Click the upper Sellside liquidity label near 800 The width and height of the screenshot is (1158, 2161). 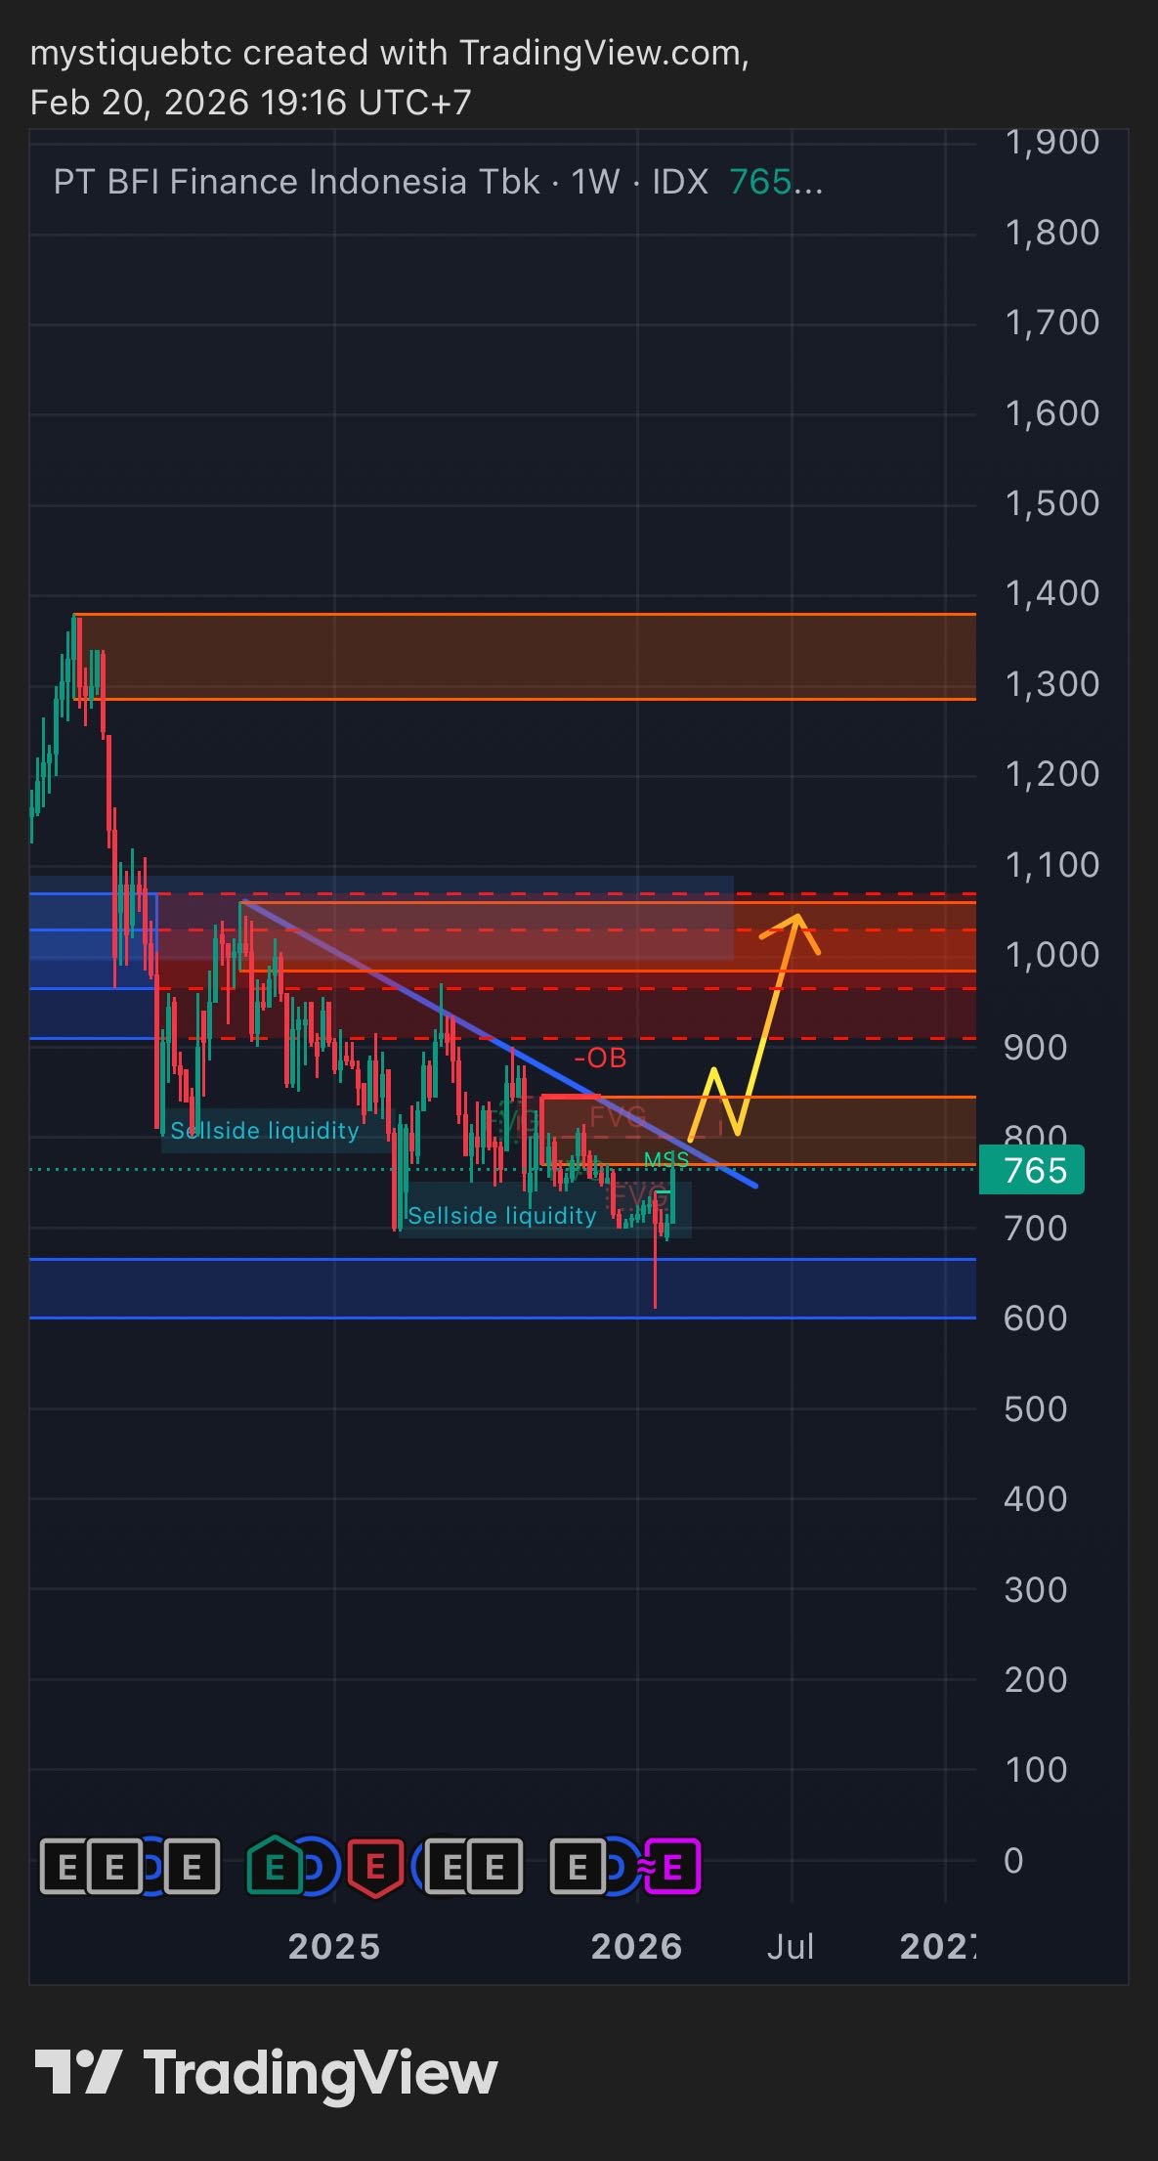pos(265,1131)
